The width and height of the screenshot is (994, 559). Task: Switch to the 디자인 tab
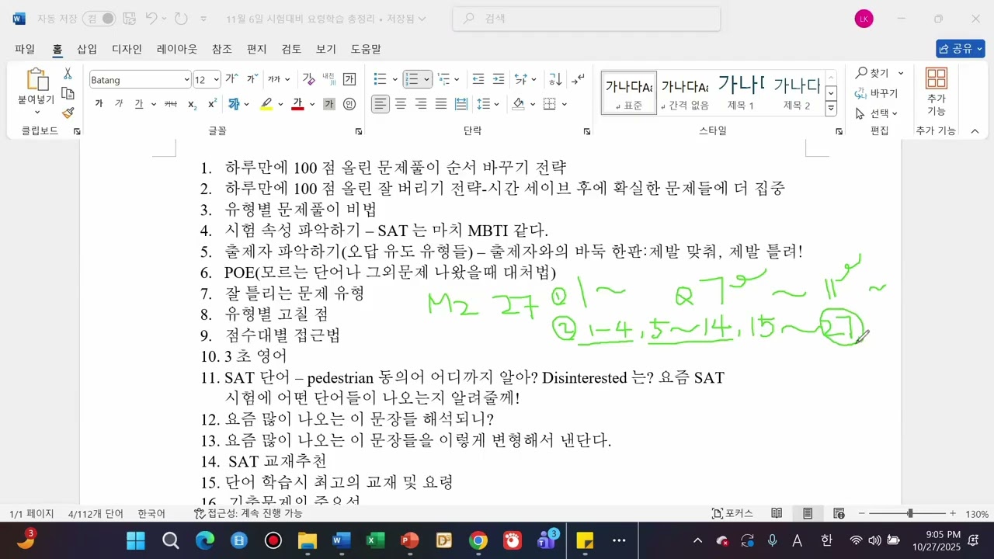[127, 49]
